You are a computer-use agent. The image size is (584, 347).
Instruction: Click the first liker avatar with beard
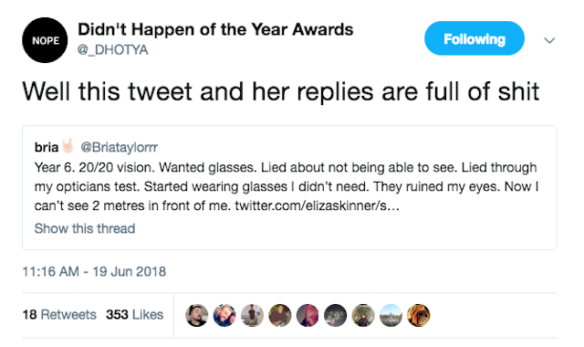197,315
